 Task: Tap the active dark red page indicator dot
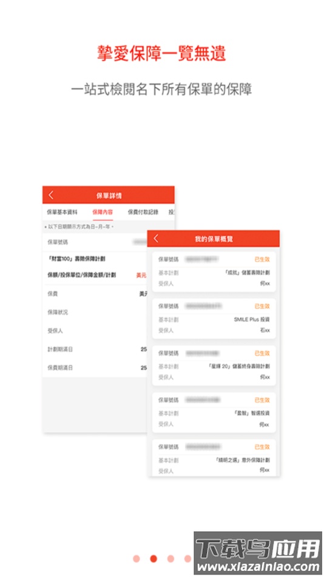pos(154,559)
